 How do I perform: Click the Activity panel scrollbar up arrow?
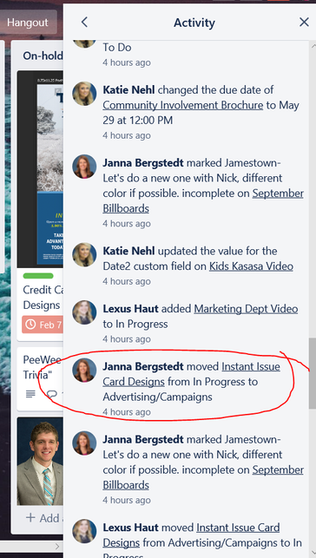point(313,45)
